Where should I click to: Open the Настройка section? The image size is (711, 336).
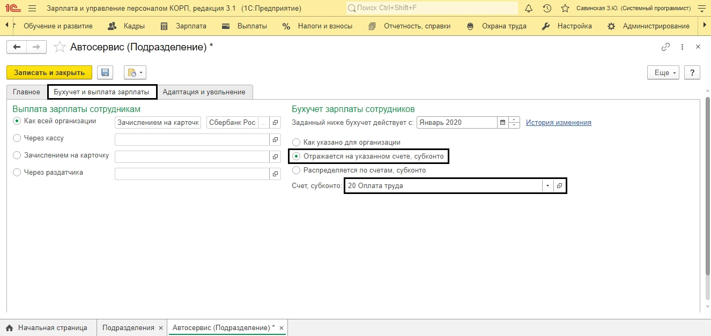point(567,26)
